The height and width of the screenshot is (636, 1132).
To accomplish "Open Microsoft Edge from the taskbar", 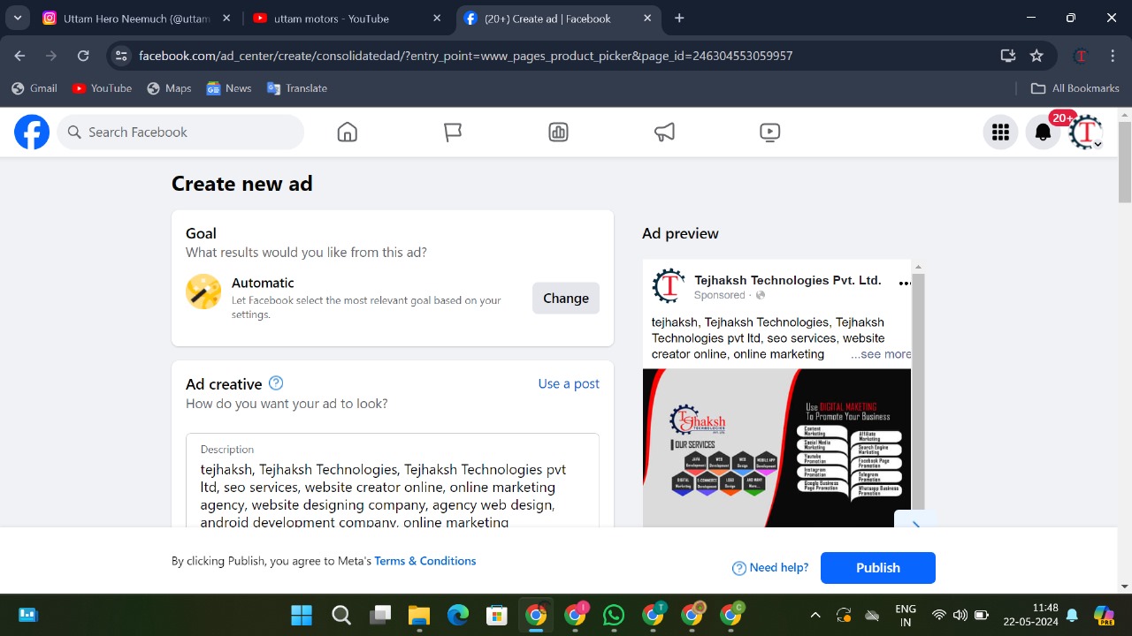I will pos(458,615).
